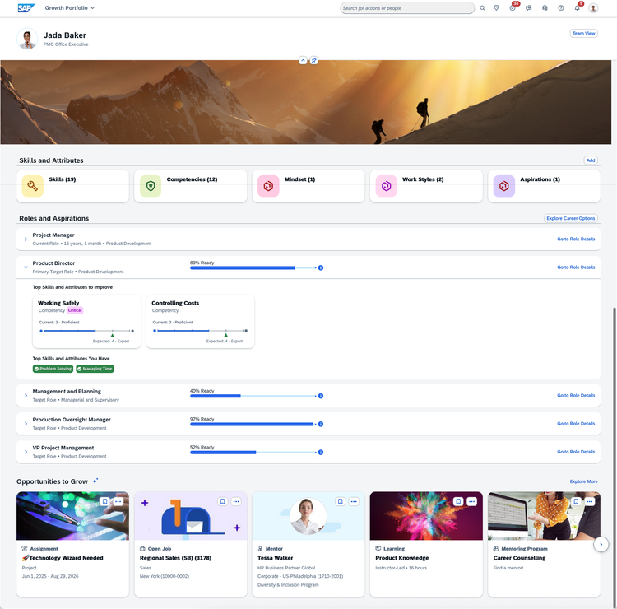617x609 pixels.
Task: Collapse the Product Director role row
Action: (x=26, y=267)
